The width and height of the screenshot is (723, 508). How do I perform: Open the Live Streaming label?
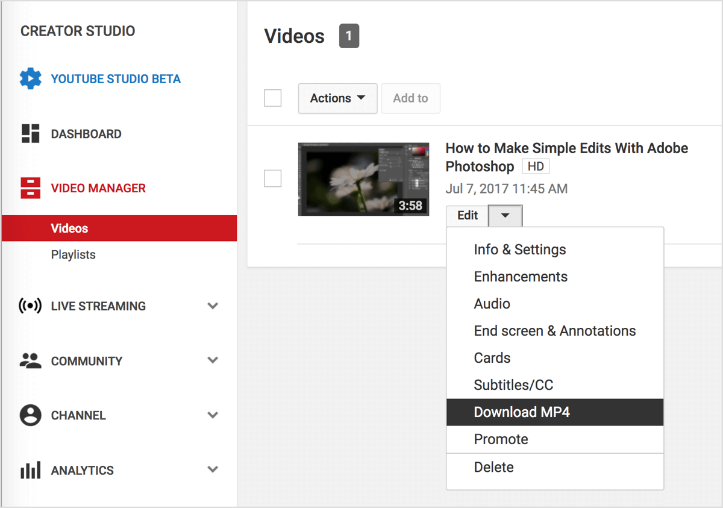[x=98, y=306]
